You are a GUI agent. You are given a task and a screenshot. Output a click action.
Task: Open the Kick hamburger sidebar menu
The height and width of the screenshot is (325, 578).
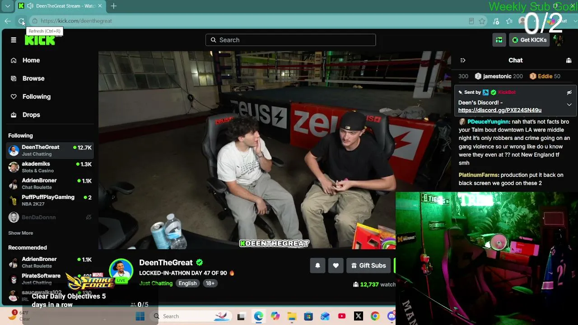[14, 40]
